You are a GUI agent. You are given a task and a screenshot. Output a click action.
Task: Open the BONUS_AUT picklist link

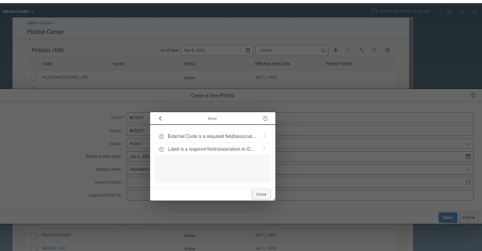[x=54, y=248]
